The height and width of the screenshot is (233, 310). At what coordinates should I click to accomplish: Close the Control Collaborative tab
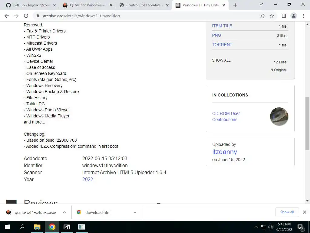click(167, 5)
